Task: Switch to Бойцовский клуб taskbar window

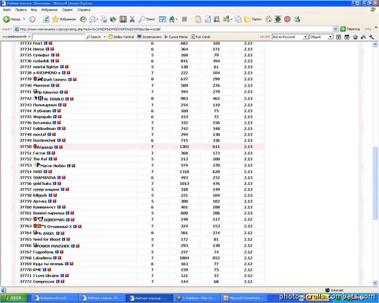Action: (54, 298)
